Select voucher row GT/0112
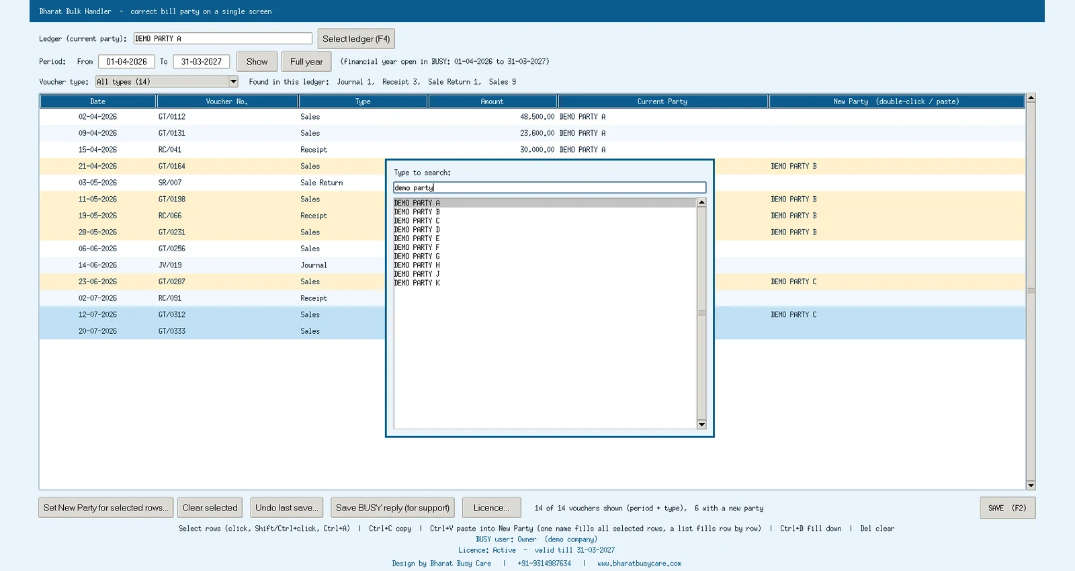The image size is (1075, 571). (x=532, y=117)
